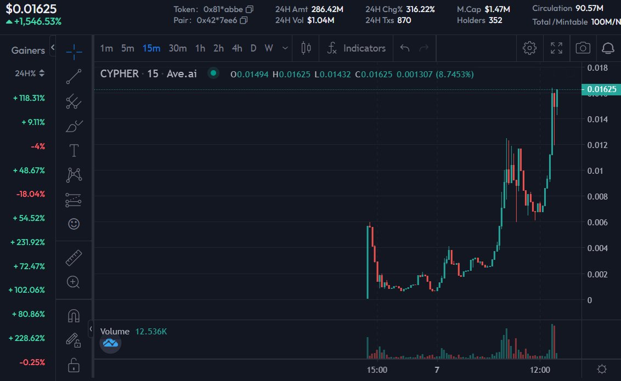
Task: Click the Holders 352 value
Action: point(495,20)
